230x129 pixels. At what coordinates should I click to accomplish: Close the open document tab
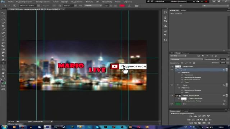pyautogui.click(x=64, y=9)
